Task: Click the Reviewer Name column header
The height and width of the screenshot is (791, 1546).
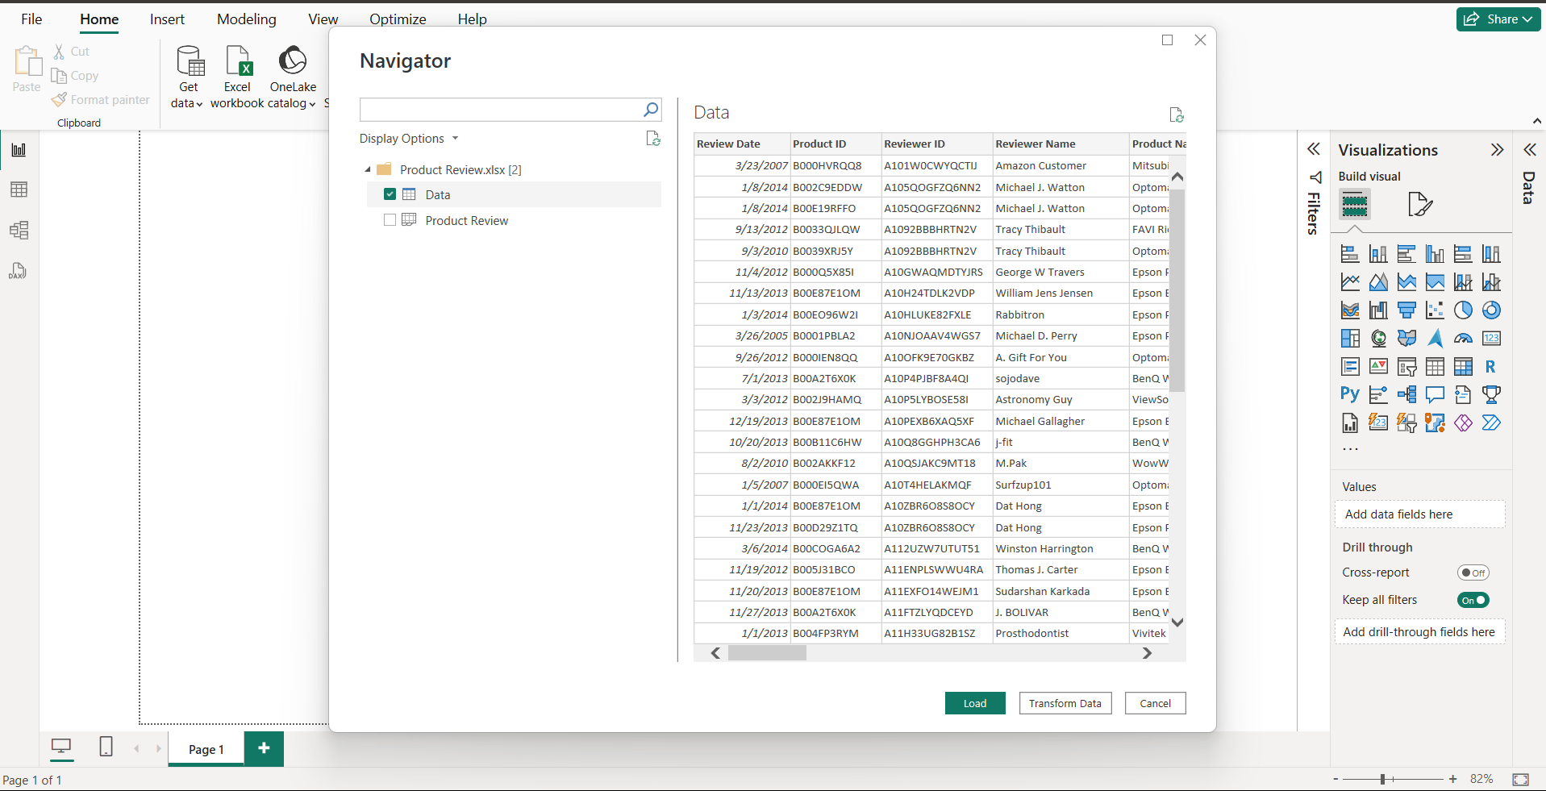Action: pos(1060,144)
